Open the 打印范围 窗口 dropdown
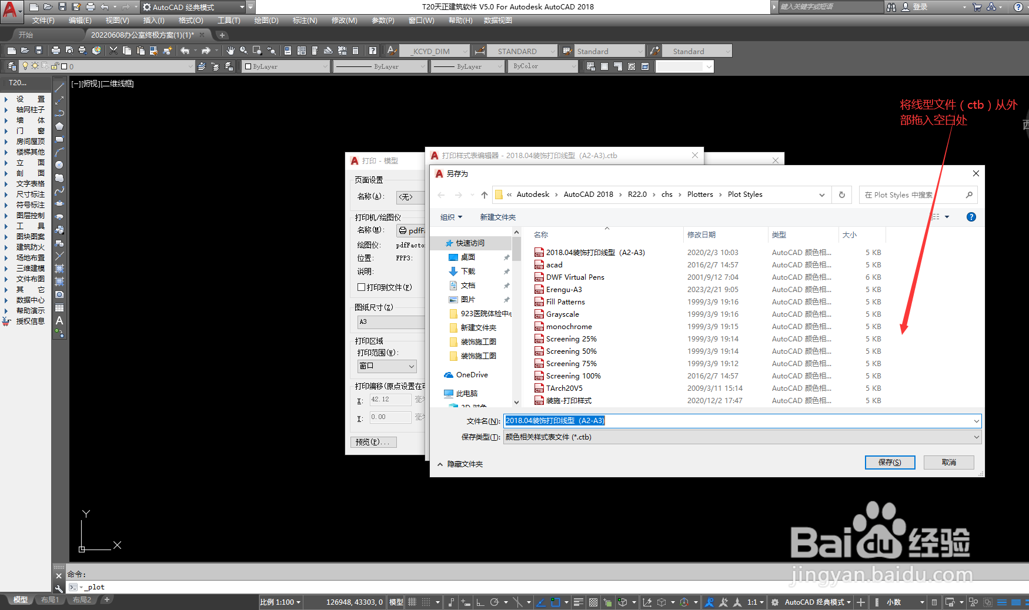 (387, 366)
